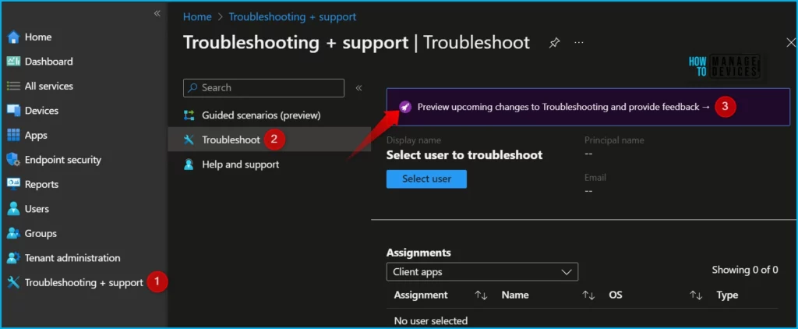Viewport: 798px width, 329px height.
Task: Click into the blade Search field
Action: click(x=263, y=87)
